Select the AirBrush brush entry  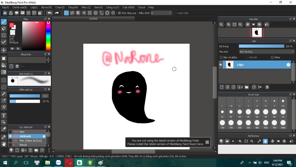coord(27,136)
